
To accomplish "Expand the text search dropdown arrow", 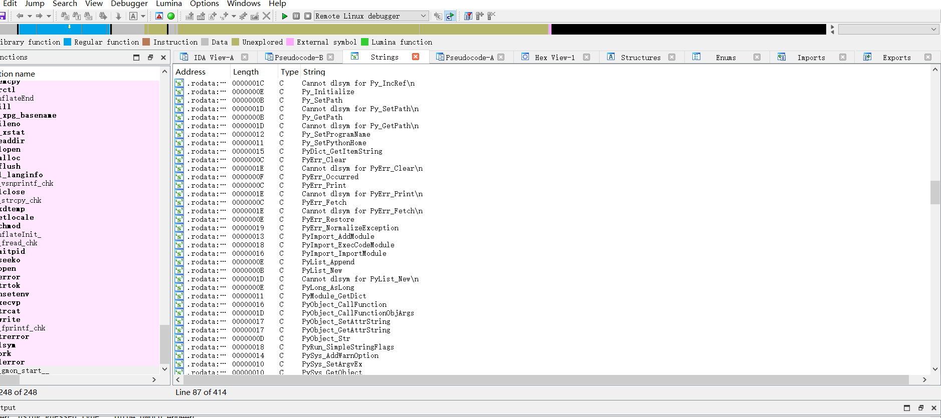I will pyautogui.click(x=143, y=16).
